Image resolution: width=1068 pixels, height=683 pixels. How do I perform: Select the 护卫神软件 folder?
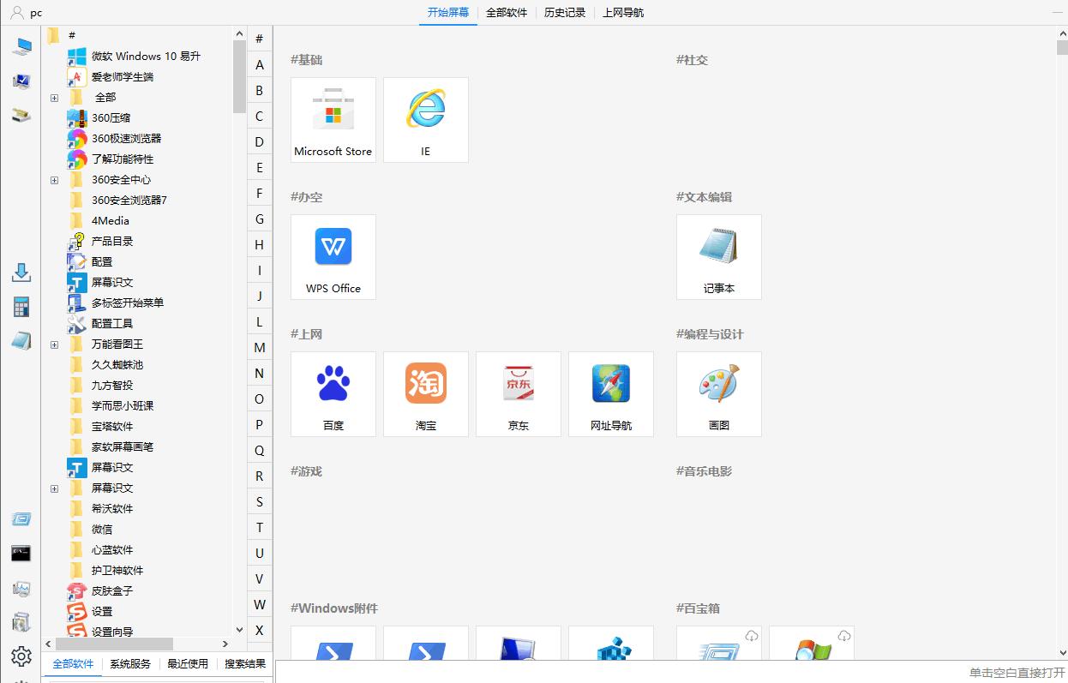click(x=117, y=570)
